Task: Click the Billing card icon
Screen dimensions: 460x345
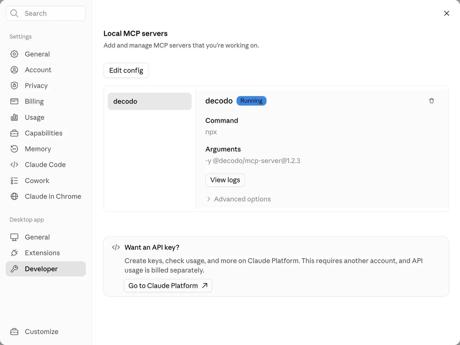Action: pyautogui.click(x=14, y=101)
